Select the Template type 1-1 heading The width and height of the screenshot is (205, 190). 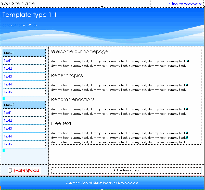click(30, 15)
